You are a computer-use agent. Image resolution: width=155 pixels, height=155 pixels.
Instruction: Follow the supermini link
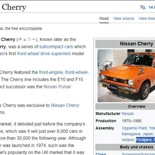[x=61, y=54]
